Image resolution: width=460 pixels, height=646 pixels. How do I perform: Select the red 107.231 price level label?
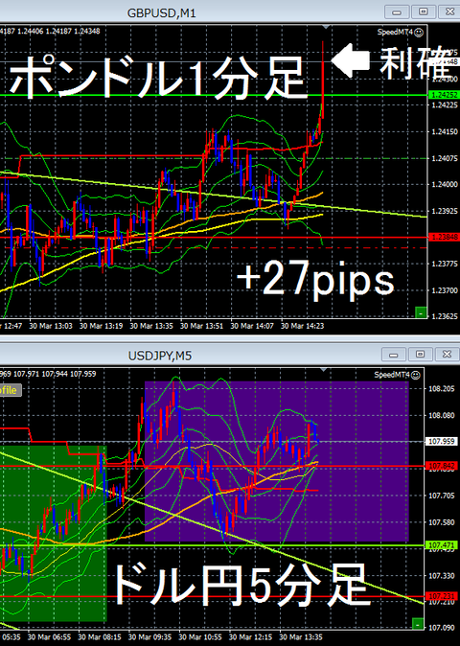pos(442,596)
